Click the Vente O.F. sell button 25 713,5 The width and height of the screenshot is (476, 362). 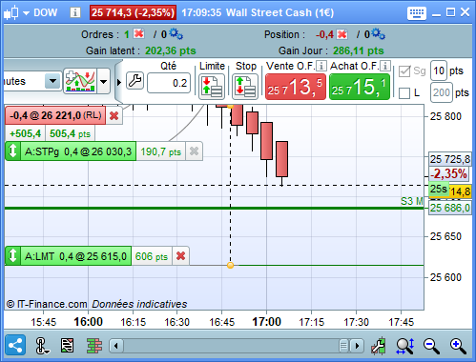tap(296, 87)
